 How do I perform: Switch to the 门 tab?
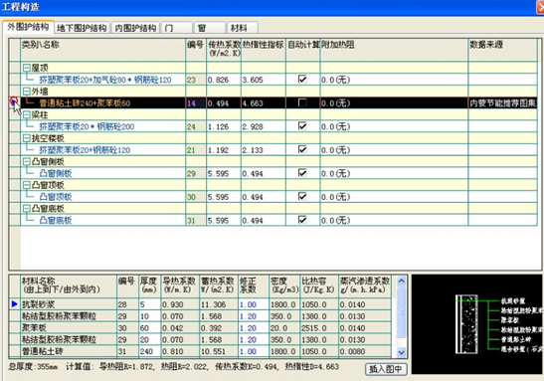pos(177,28)
